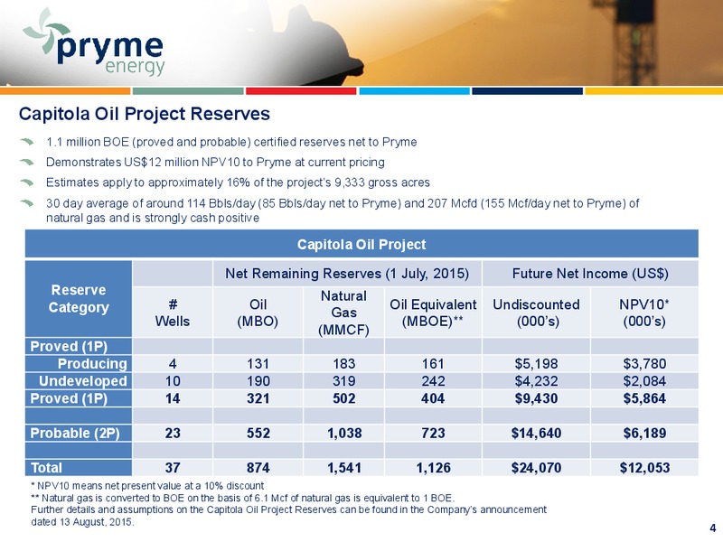The width and height of the screenshot is (723, 542).
Task: Click the Proved NPV10 total '$5,864'
Action: tap(644, 398)
